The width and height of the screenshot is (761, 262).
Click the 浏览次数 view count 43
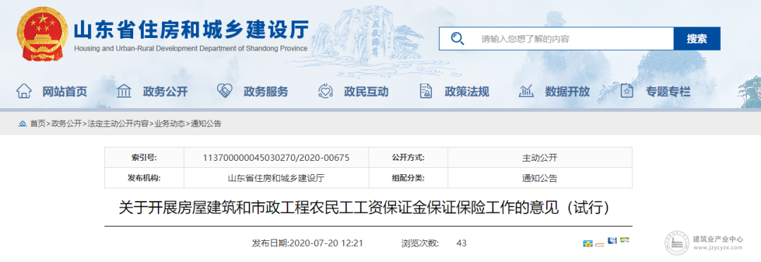[x=462, y=242]
